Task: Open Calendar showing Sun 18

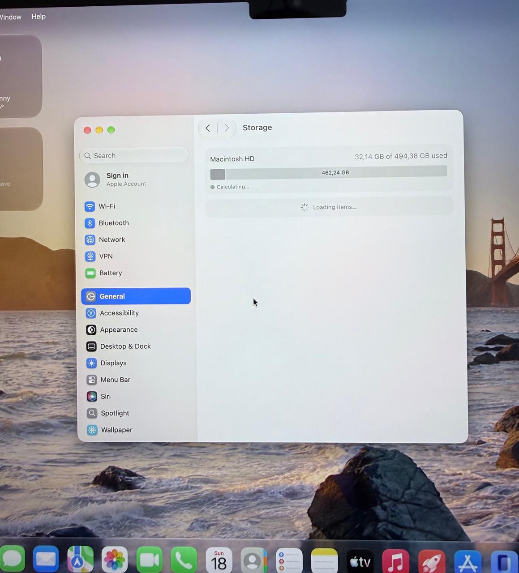Action: (219, 560)
